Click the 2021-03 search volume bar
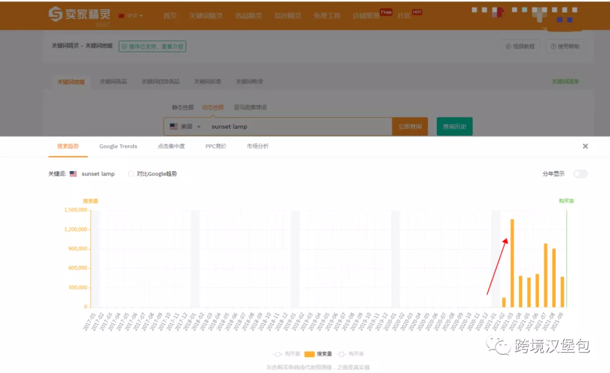610x373 pixels. [512, 263]
